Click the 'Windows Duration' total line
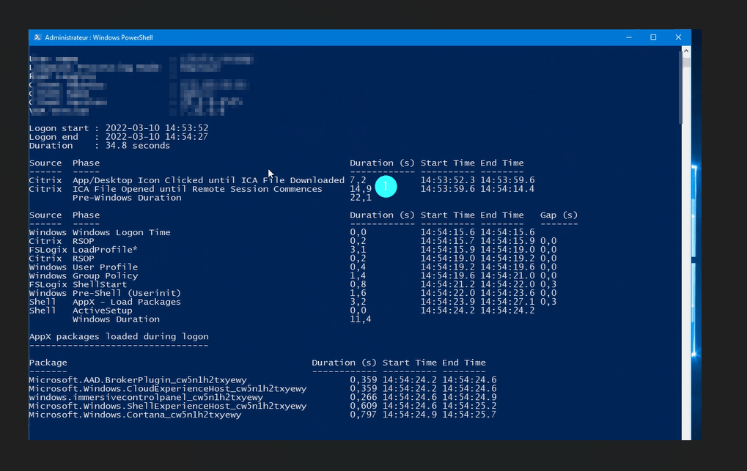747x471 pixels. click(116, 319)
